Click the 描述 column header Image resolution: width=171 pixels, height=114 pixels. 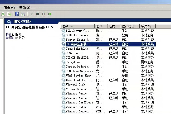pyautogui.click(x=101, y=26)
